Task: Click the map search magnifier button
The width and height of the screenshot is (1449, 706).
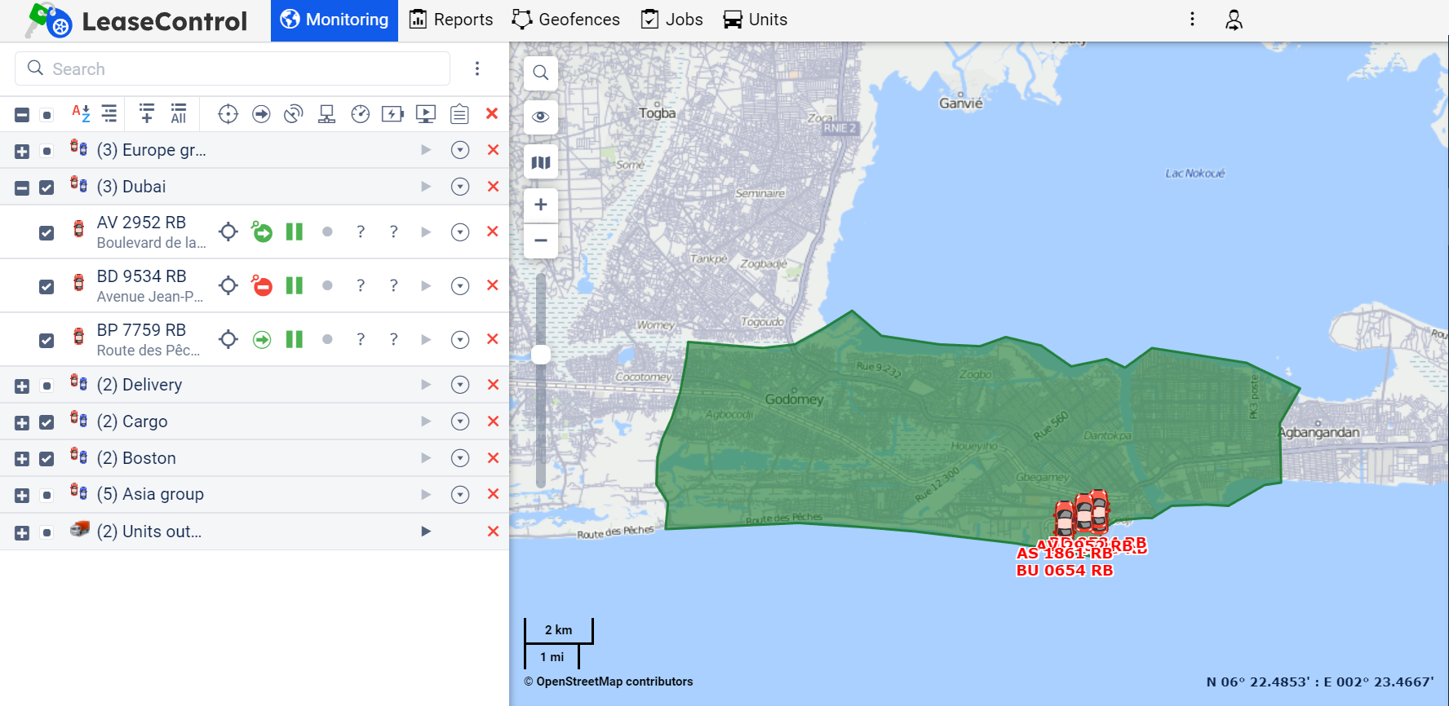Action: pyautogui.click(x=540, y=73)
